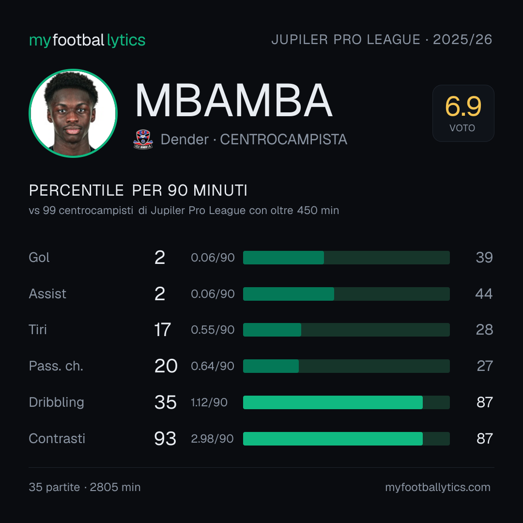Click the 6.9 VOTO rating badge
The width and height of the screenshot is (523, 523).
coord(463,113)
